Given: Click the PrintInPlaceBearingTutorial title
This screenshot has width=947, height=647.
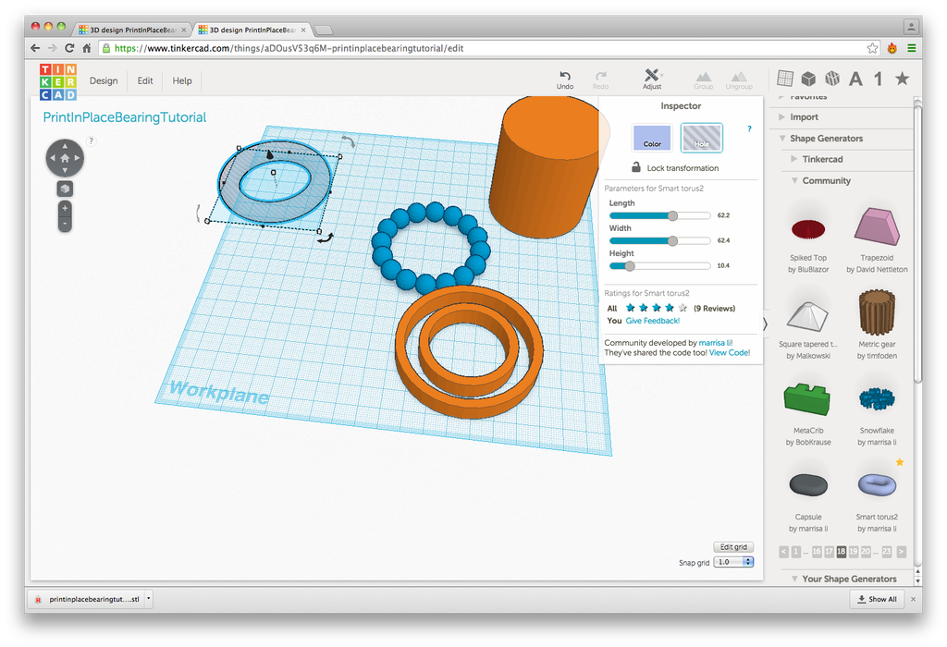Looking at the screenshot, I should coord(125,117).
